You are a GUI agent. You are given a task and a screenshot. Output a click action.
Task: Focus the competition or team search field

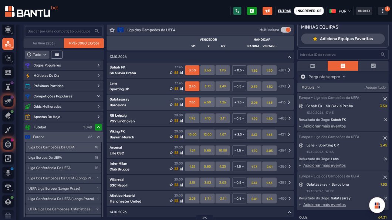pos(64,31)
